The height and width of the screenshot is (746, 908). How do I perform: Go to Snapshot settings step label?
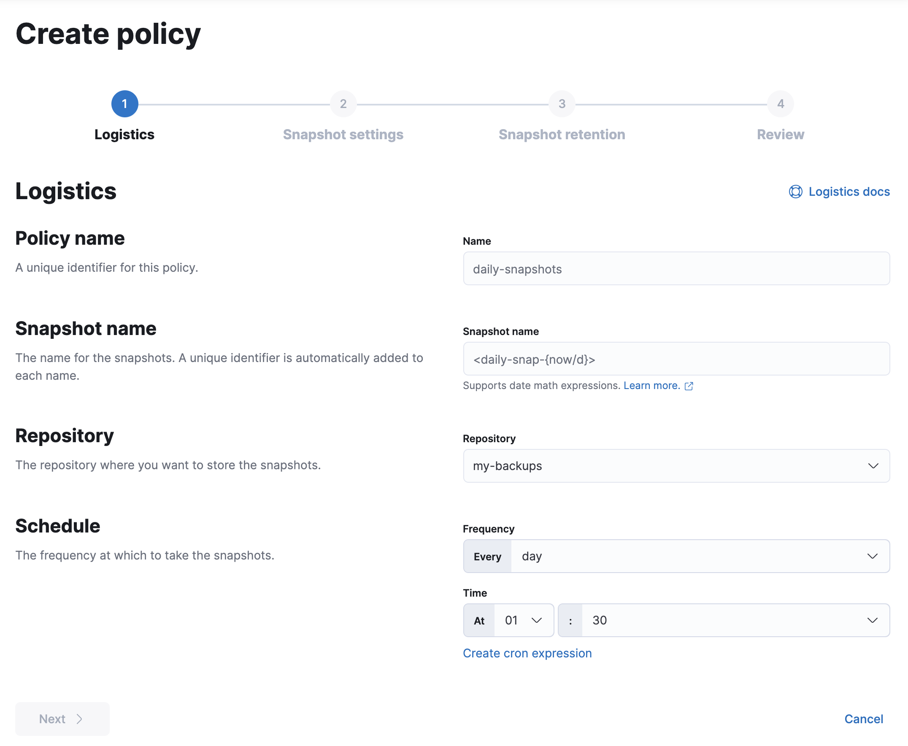(343, 135)
